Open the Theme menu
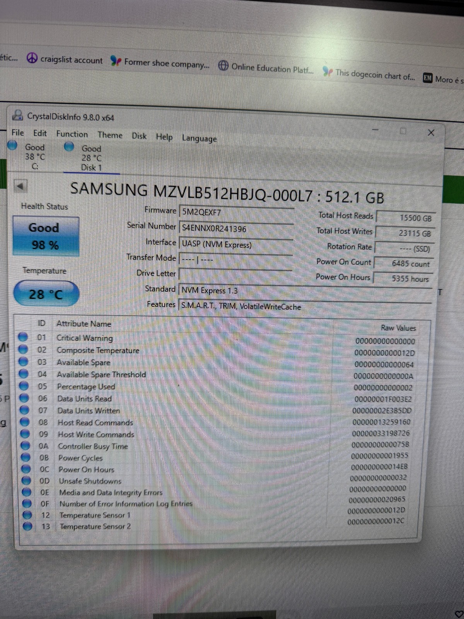Screen dimensions: 464x619 pos(110,135)
